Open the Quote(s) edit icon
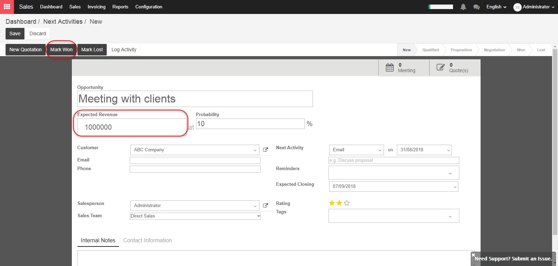This screenshot has height=266, width=558. click(x=441, y=67)
